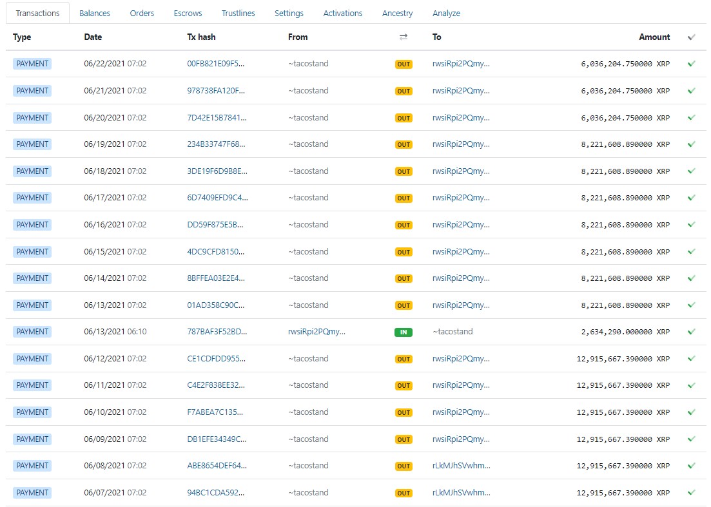Image resolution: width=711 pixels, height=507 pixels.
Task: Click the checkmark column header icon
Action: tap(691, 37)
